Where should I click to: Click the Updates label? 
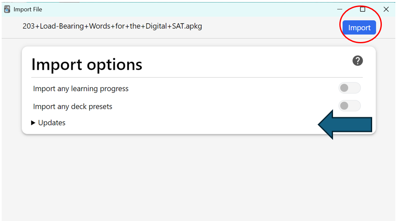point(52,123)
